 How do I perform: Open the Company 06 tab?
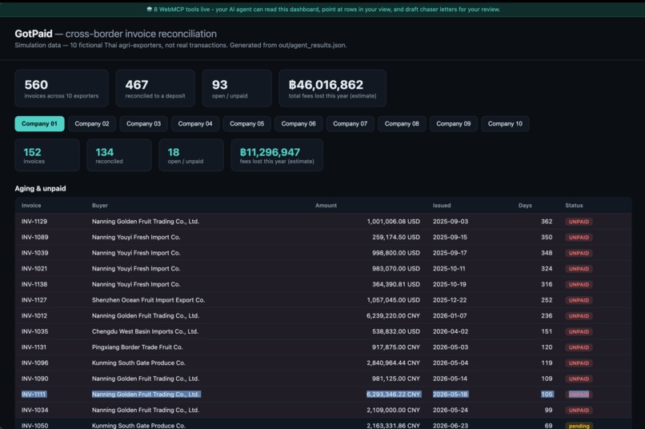click(x=298, y=124)
